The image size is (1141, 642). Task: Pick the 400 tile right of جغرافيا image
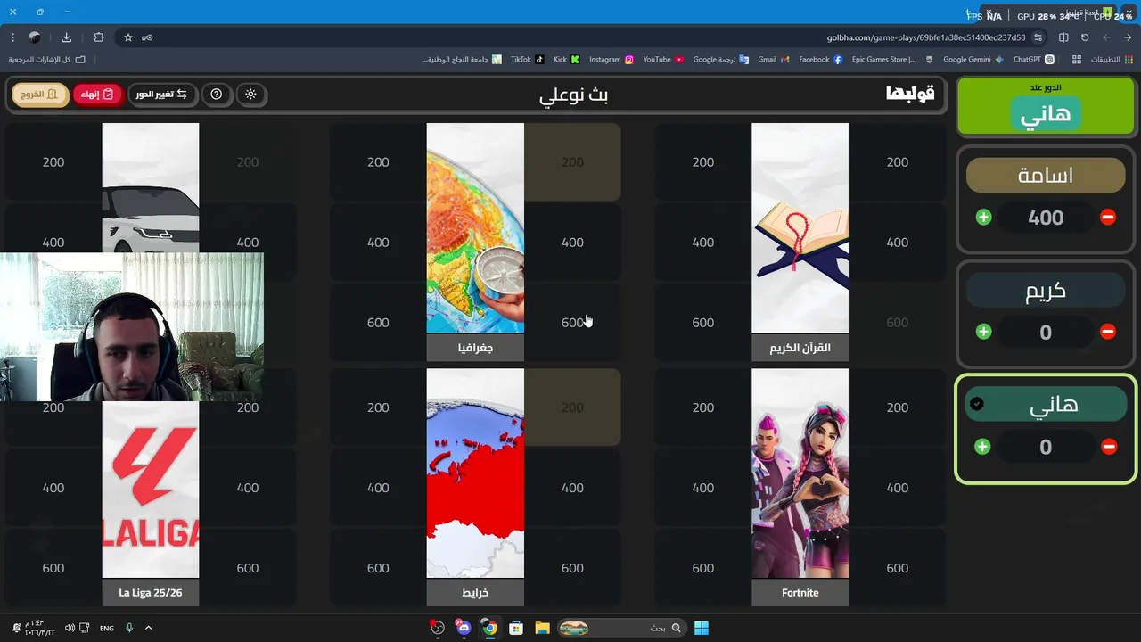[x=572, y=243]
